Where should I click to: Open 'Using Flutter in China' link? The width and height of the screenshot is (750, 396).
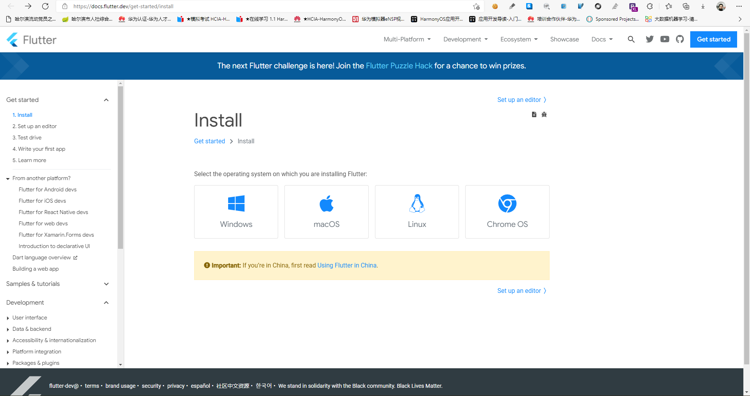(x=347, y=265)
